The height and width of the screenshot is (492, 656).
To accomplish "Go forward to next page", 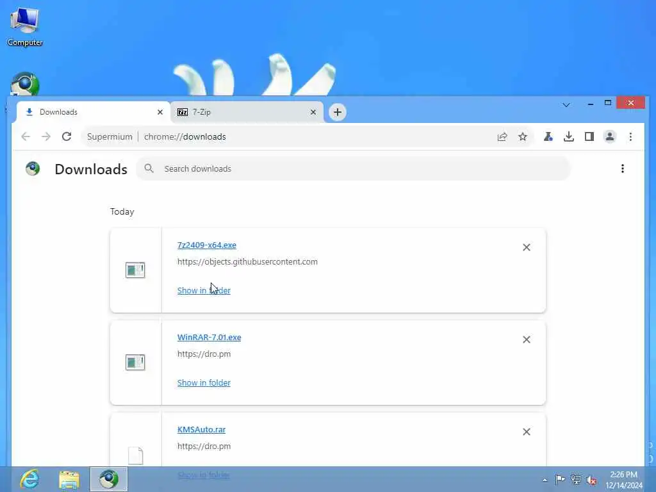I will tap(46, 137).
